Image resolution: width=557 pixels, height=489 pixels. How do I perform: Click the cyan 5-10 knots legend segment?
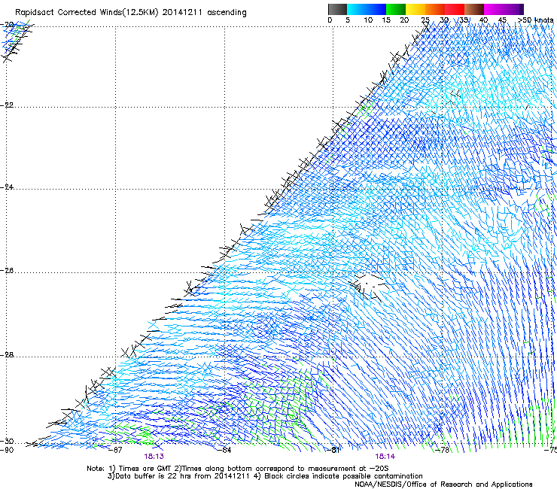[356, 9]
